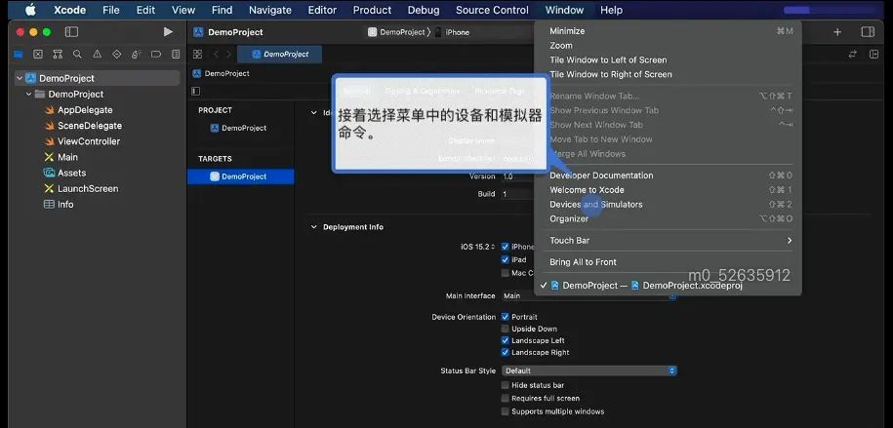The height and width of the screenshot is (428, 893).
Task: Add an editor on the right
Action: [x=873, y=54]
